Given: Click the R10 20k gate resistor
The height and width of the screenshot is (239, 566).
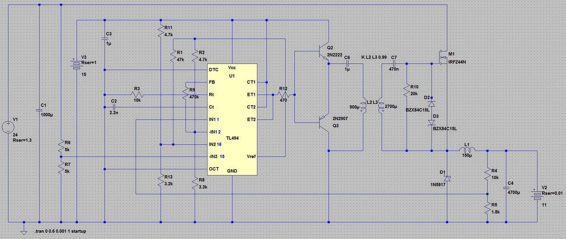Looking at the screenshot, I should point(407,91).
